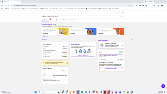Click Get A Quote on Storage and moving card

(45, 33)
